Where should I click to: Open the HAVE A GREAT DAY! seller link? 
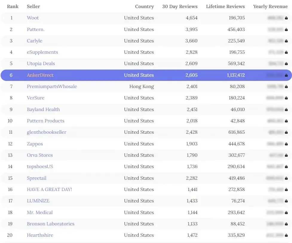point(49,190)
